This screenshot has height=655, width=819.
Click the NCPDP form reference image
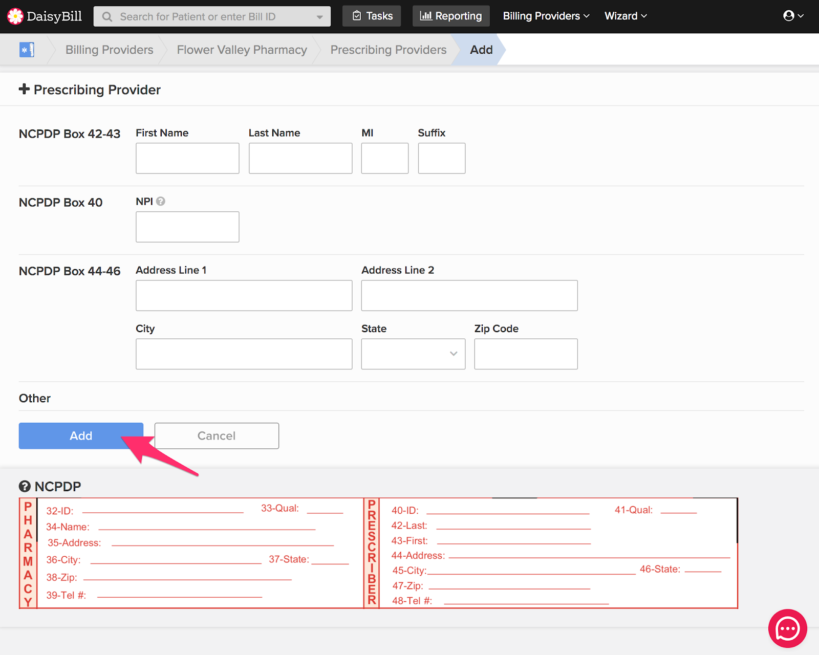(x=378, y=553)
